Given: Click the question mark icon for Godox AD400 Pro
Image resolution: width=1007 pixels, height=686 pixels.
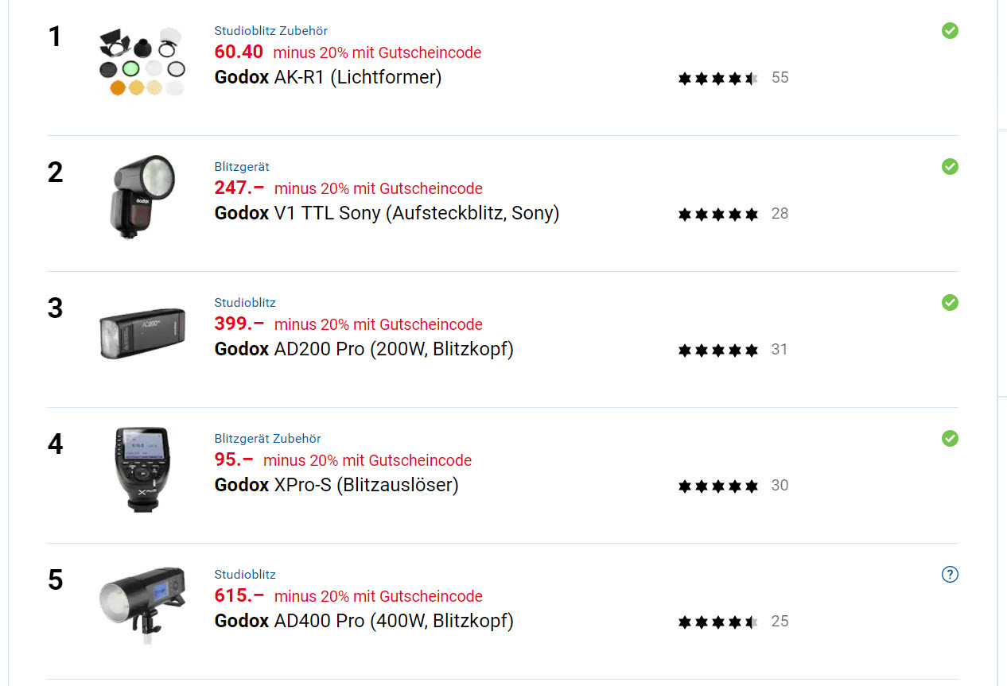Looking at the screenshot, I should (x=950, y=575).
